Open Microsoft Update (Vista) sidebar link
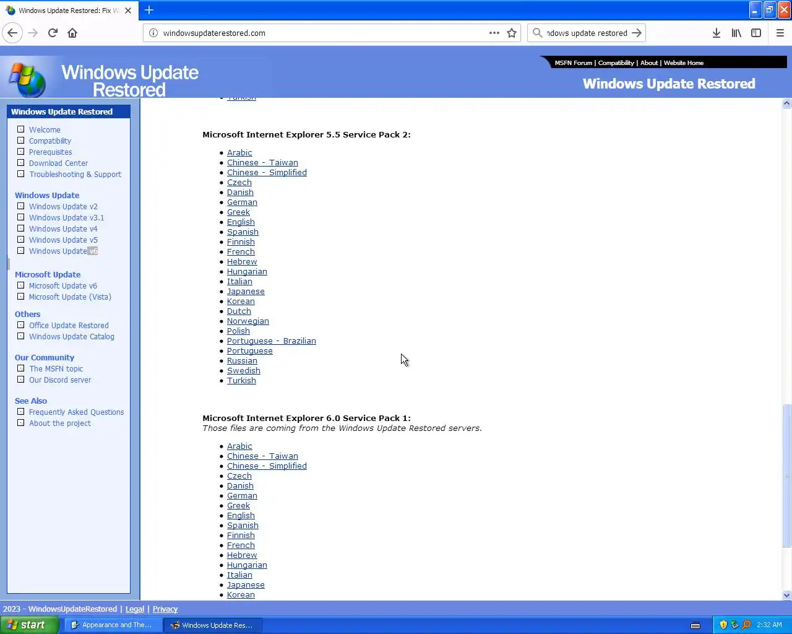This screenshot has width=792, height=634. pos(70,297)
